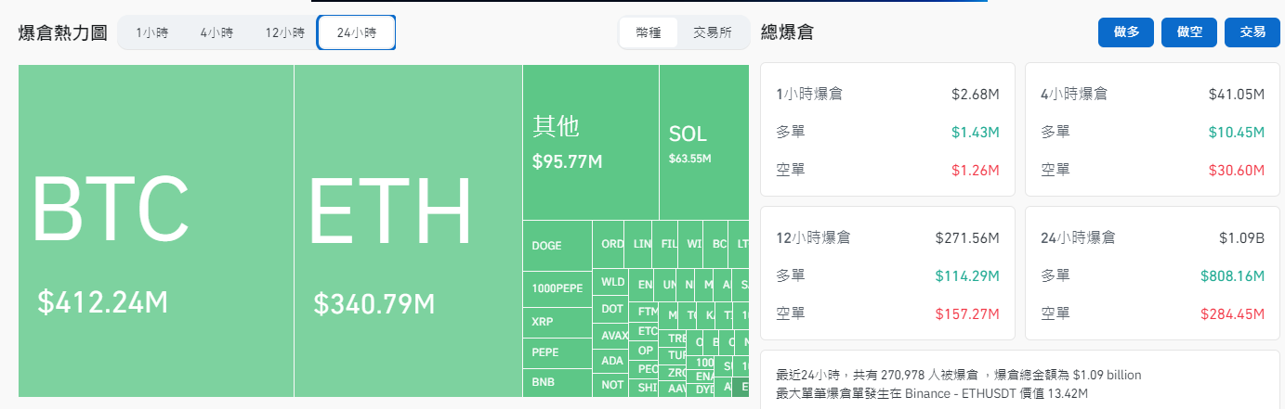Click the 24-hour 多單 value $808.16M
Image resolution: width=1285 pixels, height=409 pixels.
[x=1232, y=275]
